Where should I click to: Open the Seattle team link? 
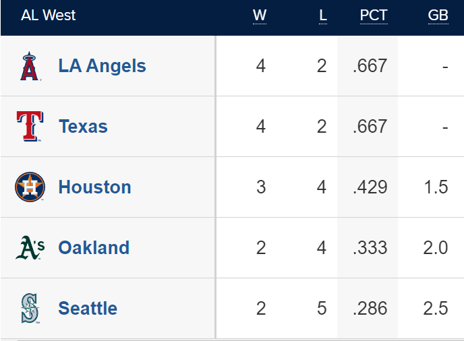pos(88,308)
